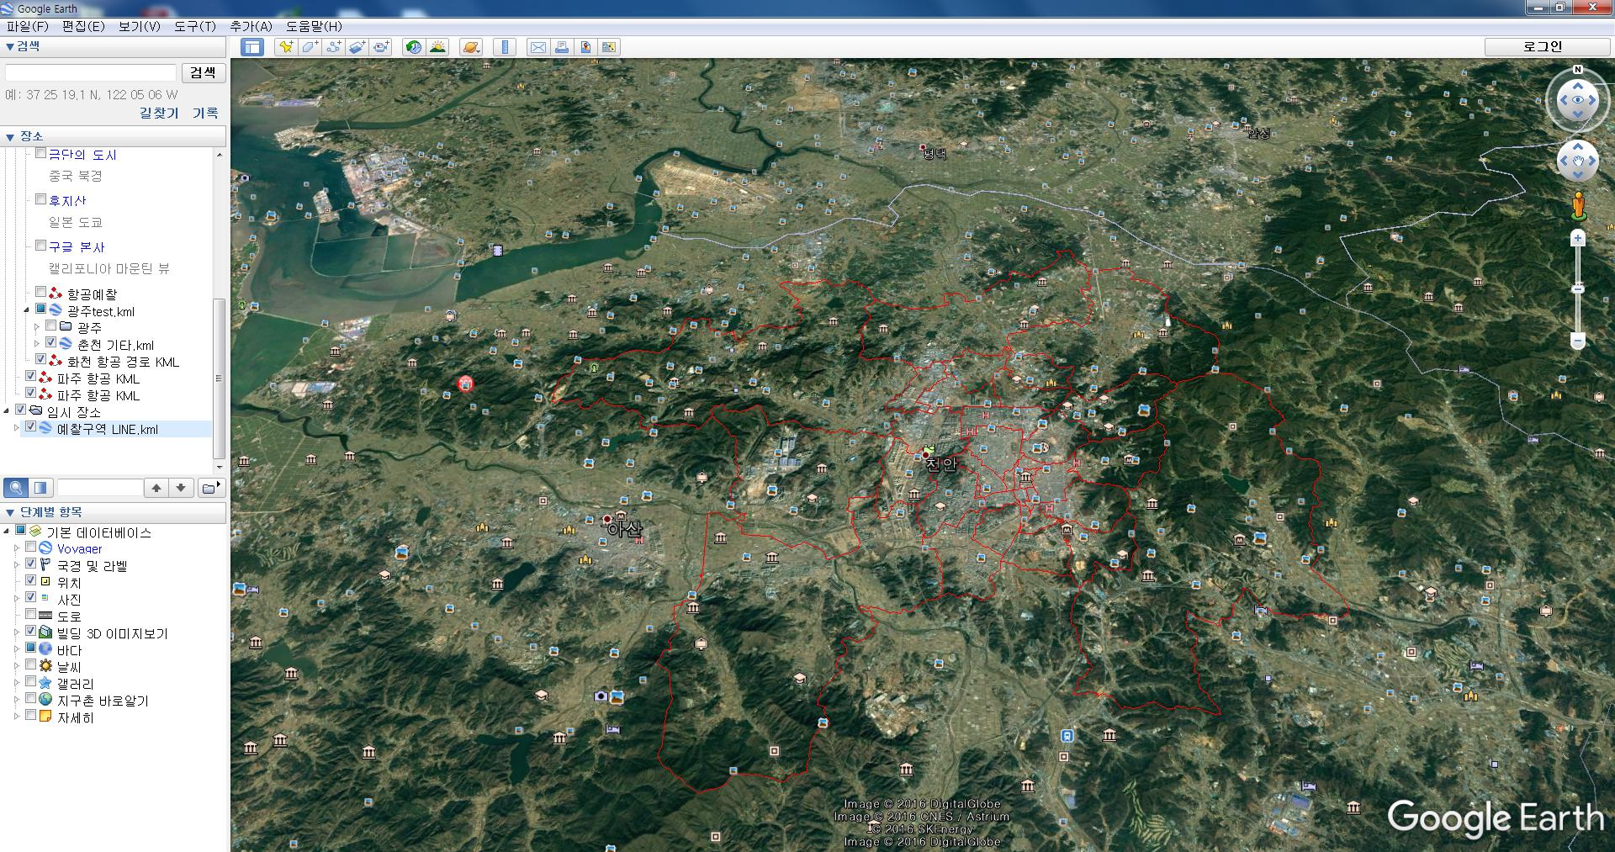Uncheck 빌딩 3D 이미지보기 layer
The image size is (1615, 852).
pos(31,631)
